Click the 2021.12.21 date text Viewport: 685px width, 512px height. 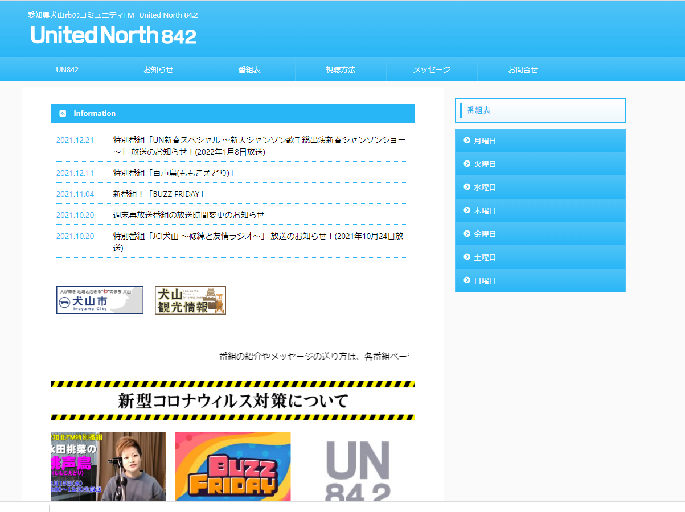coord(75,140)
